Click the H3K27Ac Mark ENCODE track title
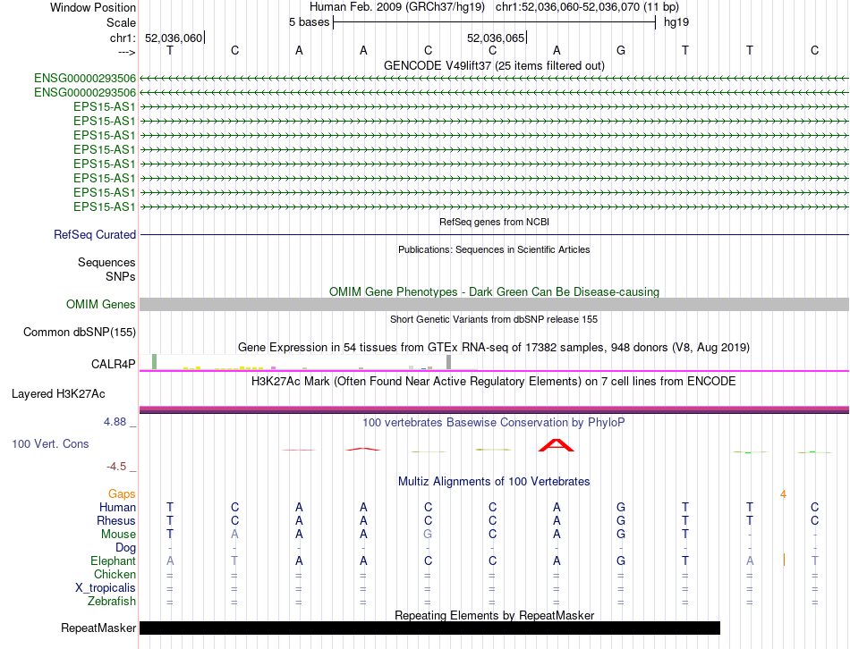The width and height of the screenshot is (850, 649). 494,382
